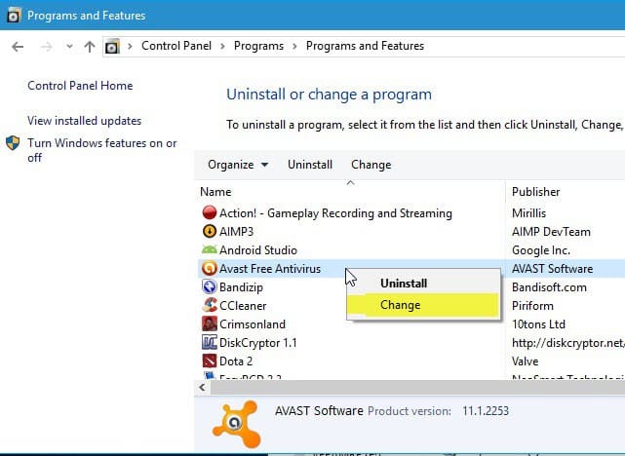Viewport: 625px width, 456px height.
Task: Click the horizontal scrollbar track
Action: [x=417, y=388]
